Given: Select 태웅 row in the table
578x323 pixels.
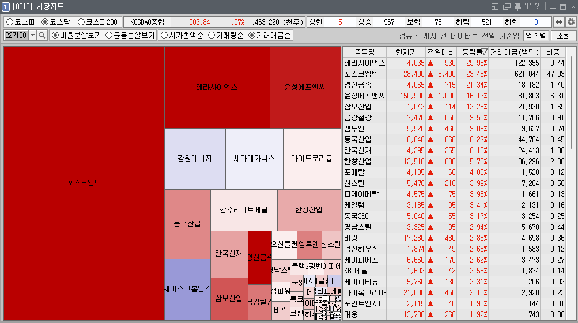Looking at the screenshot, I should (x=454, y=314).
